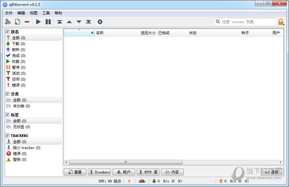This screenshot has height=187, width=289.
Task: Click the upload speed status indicator
Action: (234, 181)
